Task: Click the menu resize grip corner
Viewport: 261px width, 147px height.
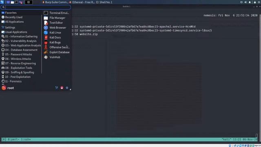Action: [x=70, y=89]
